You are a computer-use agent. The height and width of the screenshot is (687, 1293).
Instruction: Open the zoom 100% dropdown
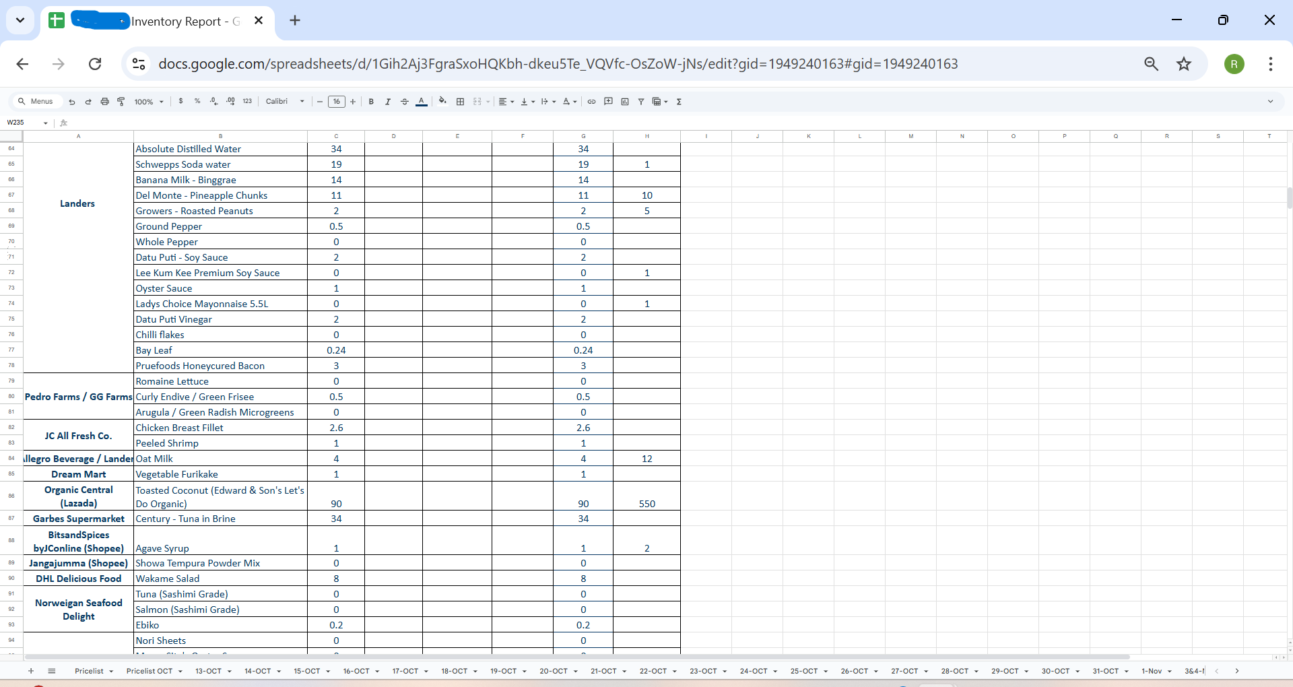pyautogui.click(x=149, y=102)
